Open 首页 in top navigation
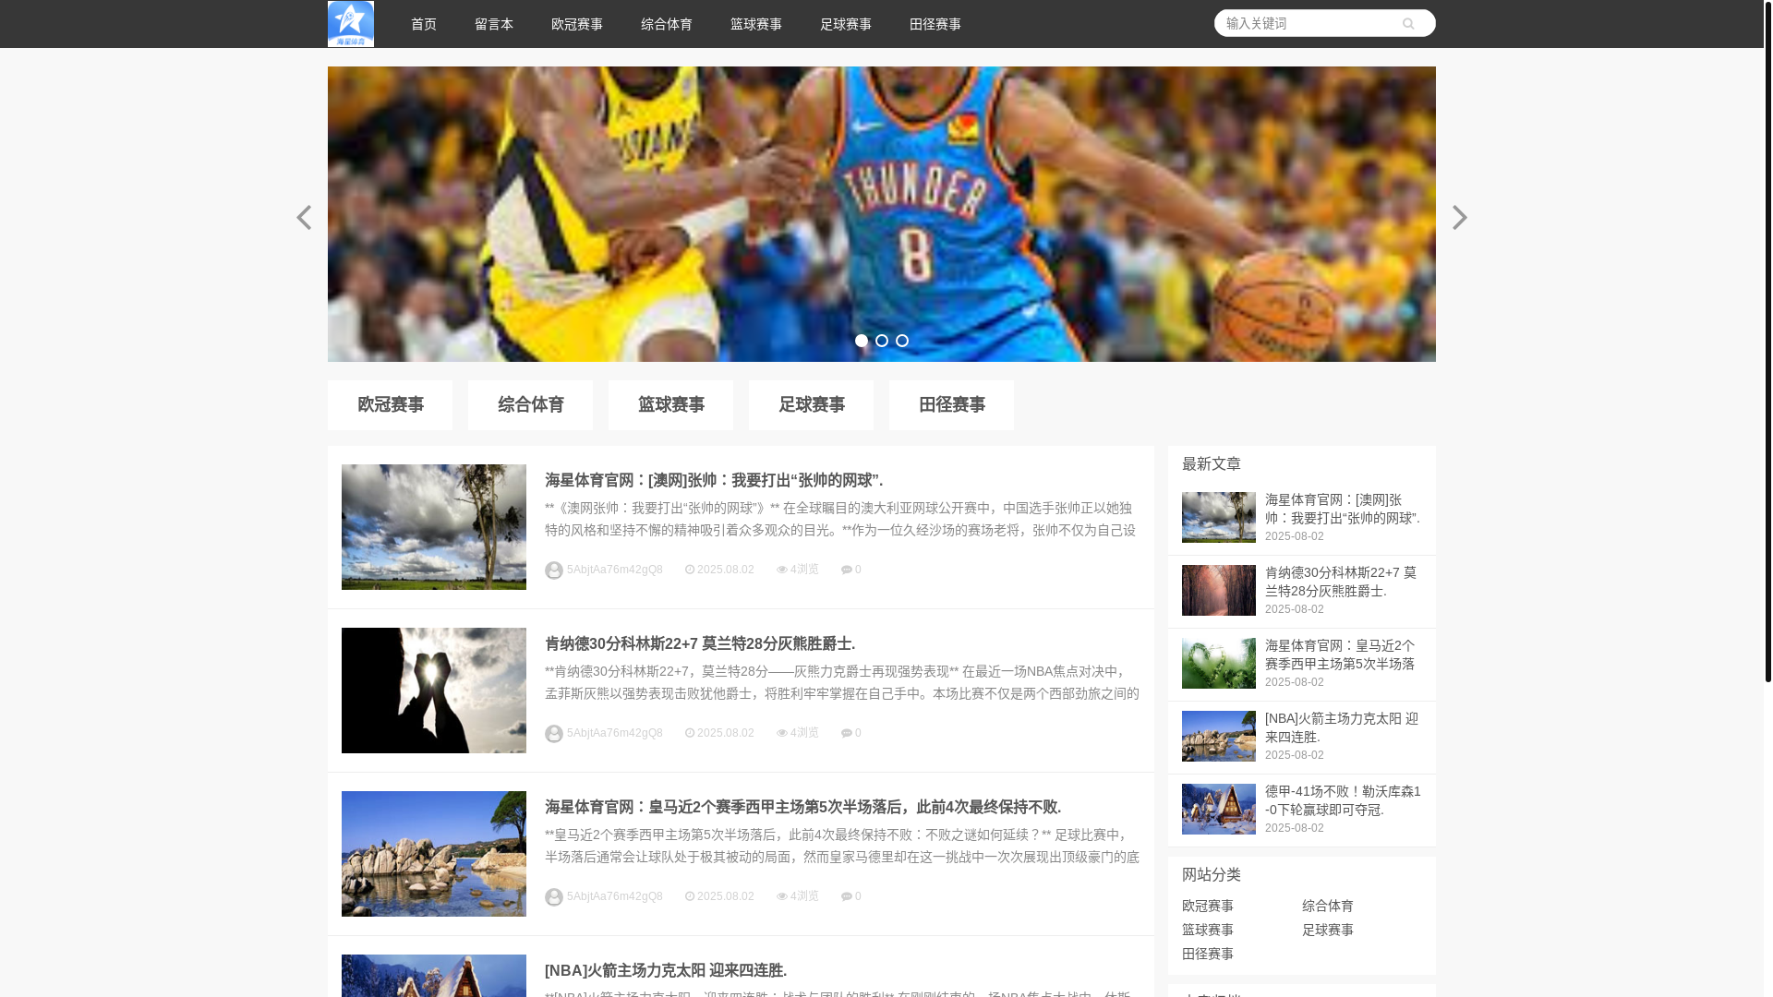Viewport: 1773px width, 997px height. click(x=424, y=24)
